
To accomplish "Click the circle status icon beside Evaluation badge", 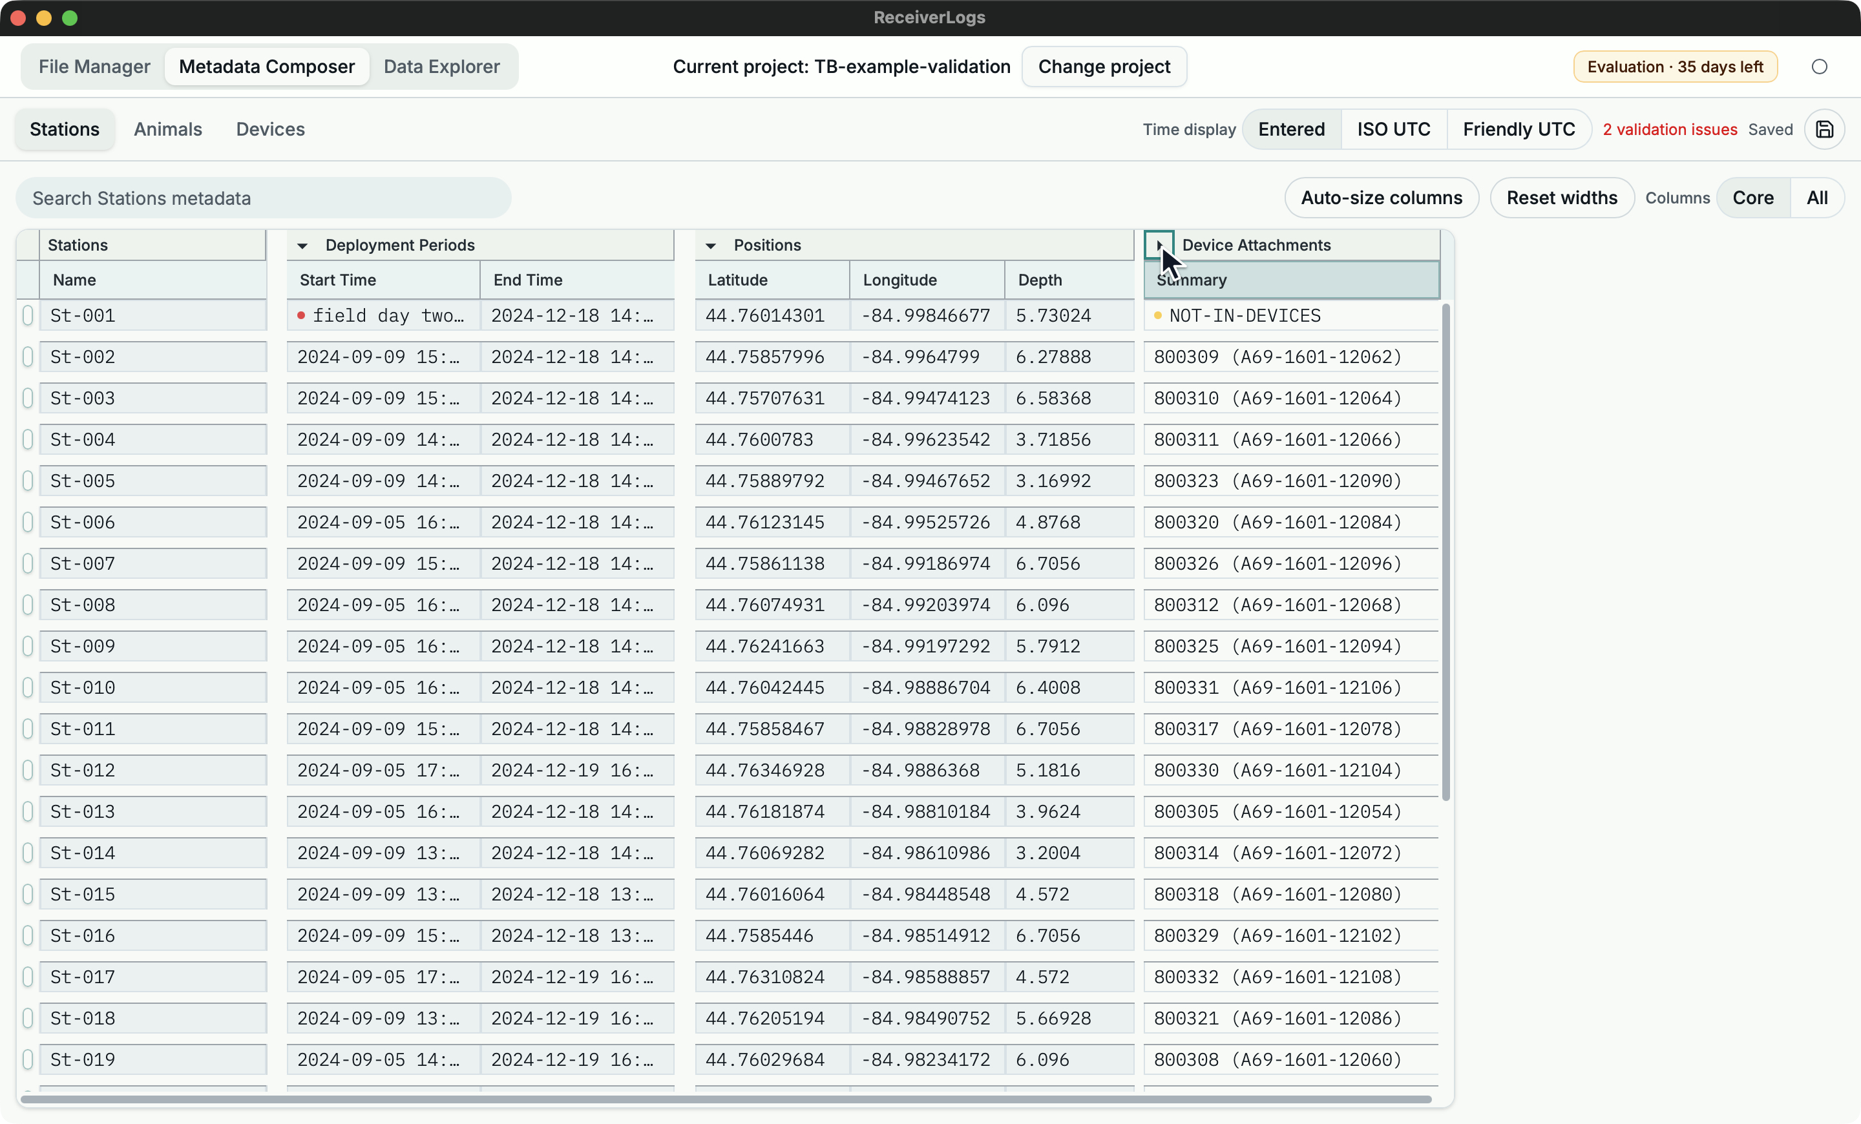I will tap(1820, 67).
